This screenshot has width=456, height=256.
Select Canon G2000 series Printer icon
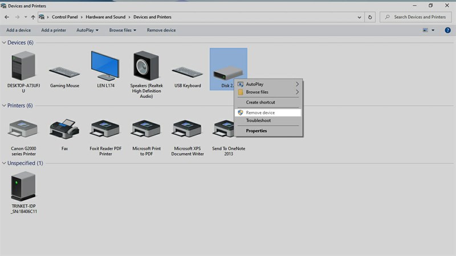[23, 129]
